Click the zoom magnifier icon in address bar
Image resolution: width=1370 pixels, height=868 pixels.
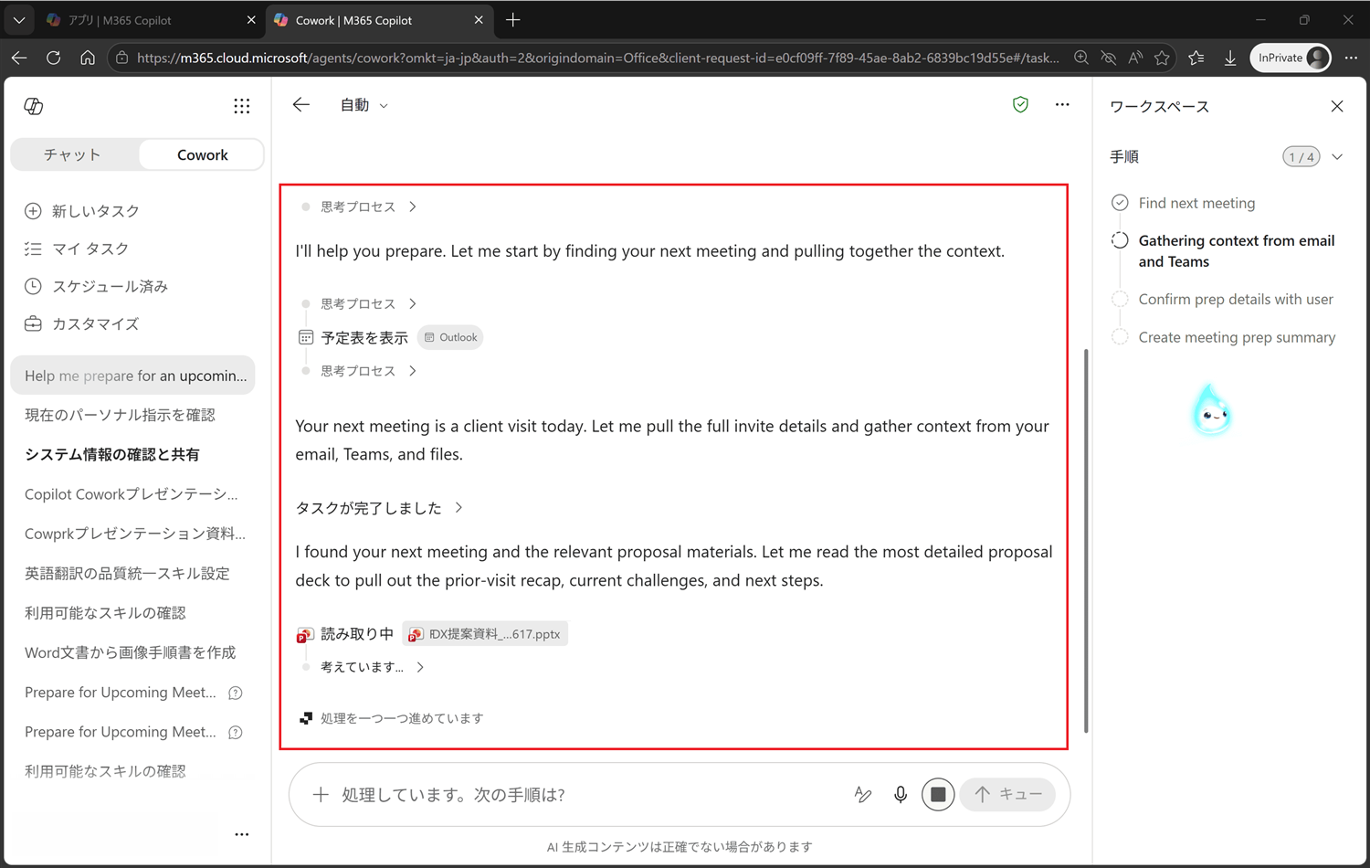coord(1081,58)
